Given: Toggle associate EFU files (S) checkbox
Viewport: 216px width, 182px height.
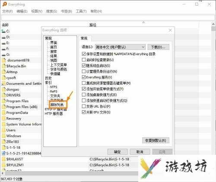Looking at the screenshot, I should (84, 112).
